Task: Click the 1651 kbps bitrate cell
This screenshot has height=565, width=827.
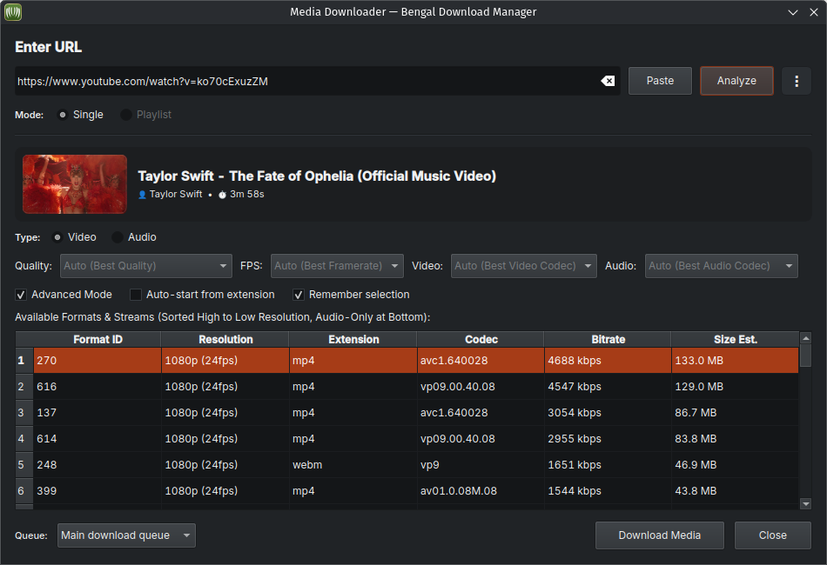Action: [x=608, y=465]
